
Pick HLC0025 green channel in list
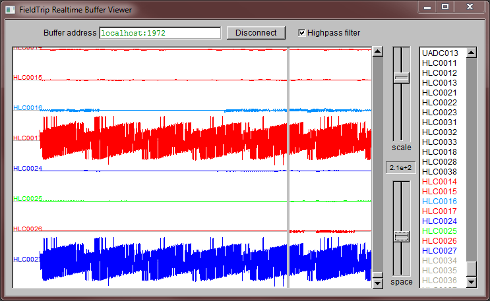[x=439, y=231]
